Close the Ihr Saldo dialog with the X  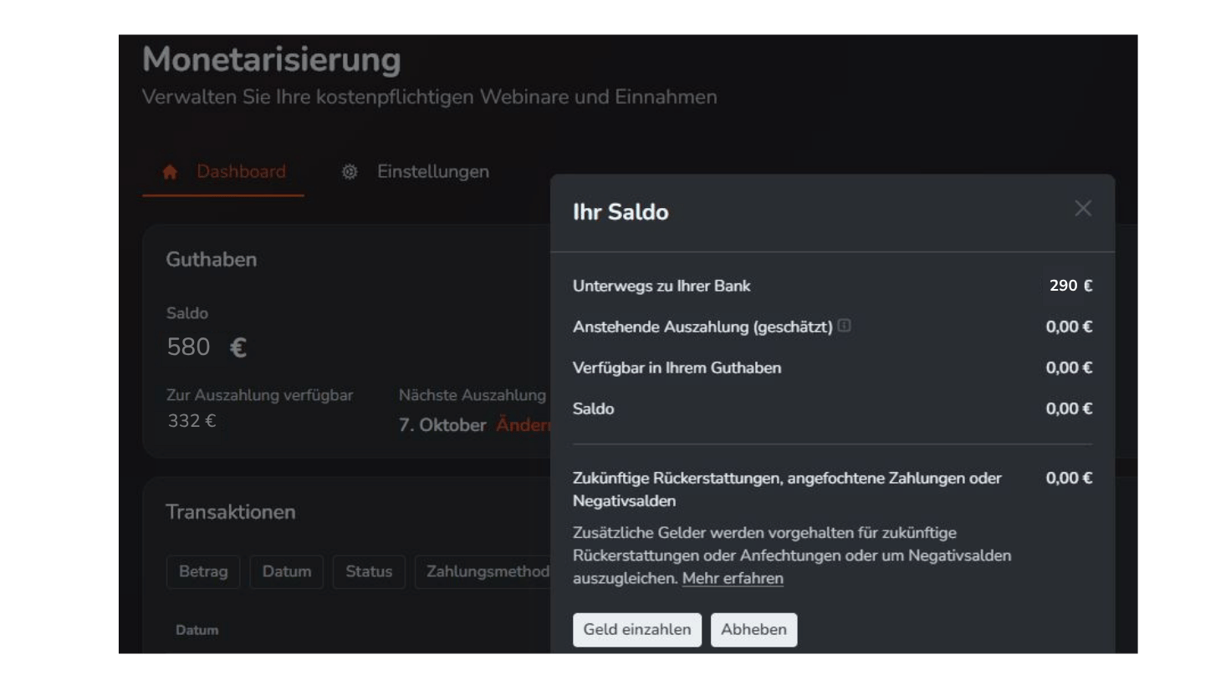pos(1083,209)
